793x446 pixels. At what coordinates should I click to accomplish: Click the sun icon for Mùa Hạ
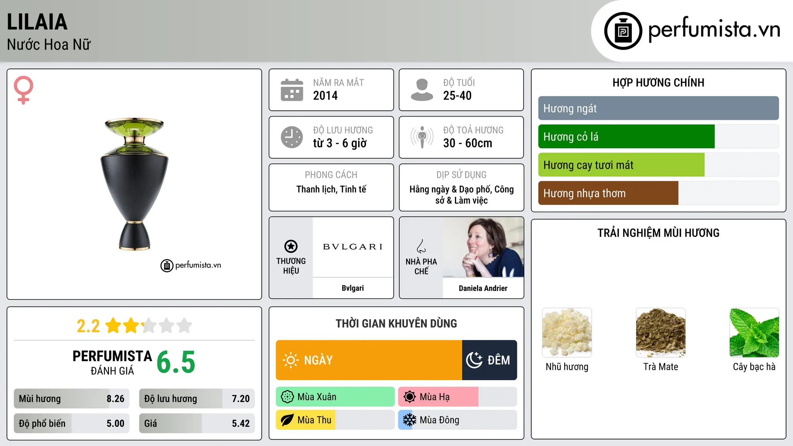tap(409, 397)
